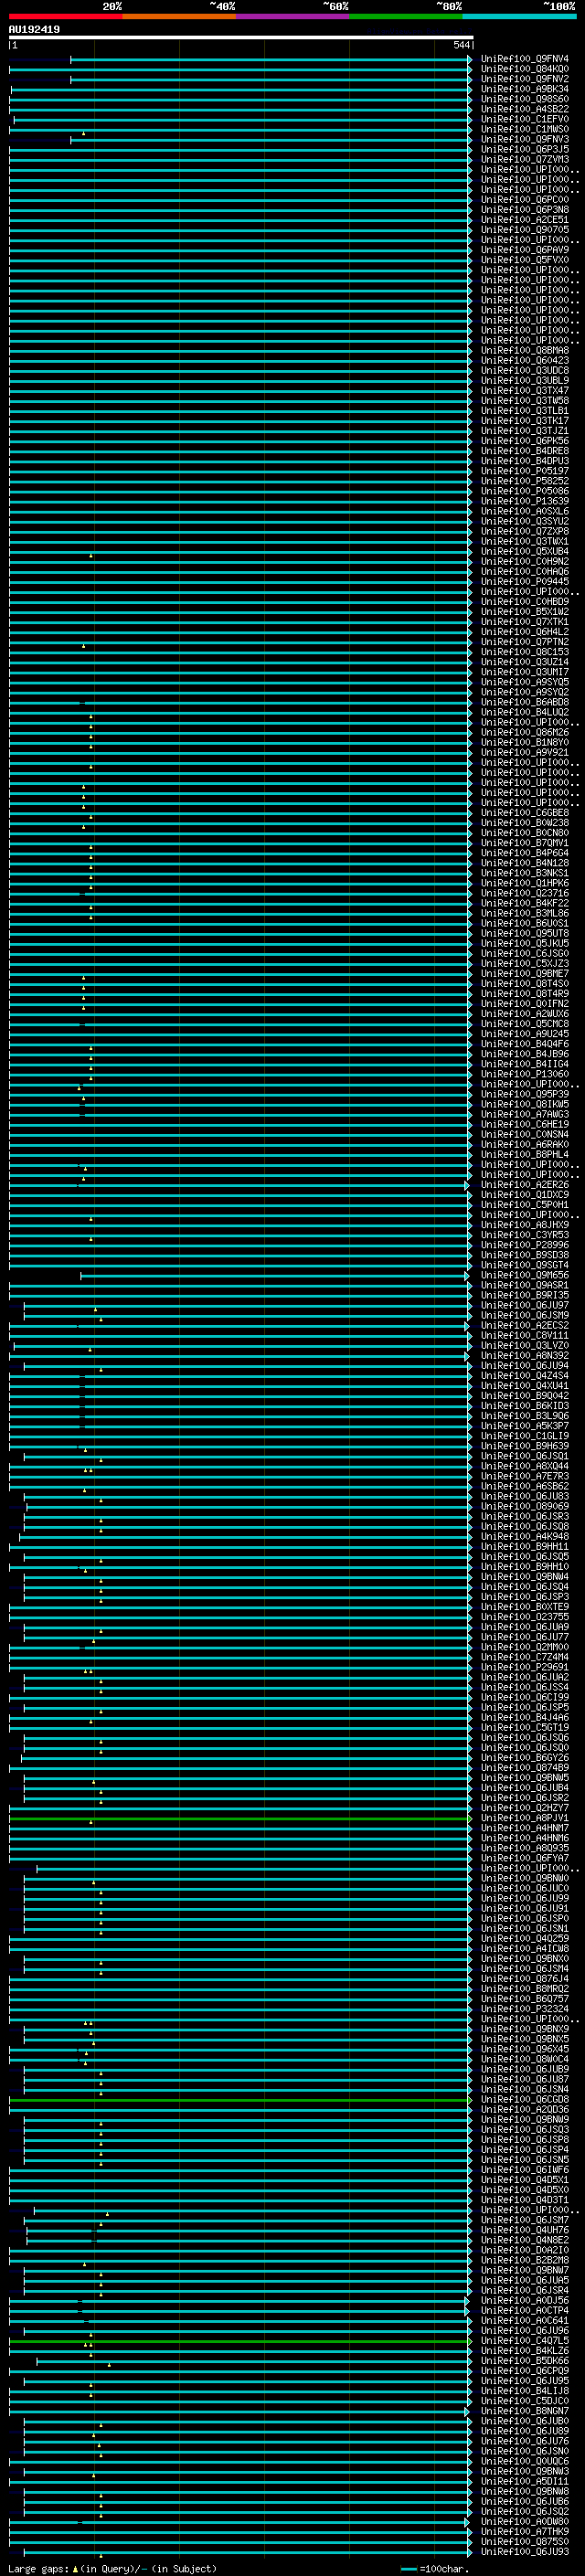Select the UniRef100_Q6P3J5 row label
Screen dimensions: 585x2576
point(525,149)
